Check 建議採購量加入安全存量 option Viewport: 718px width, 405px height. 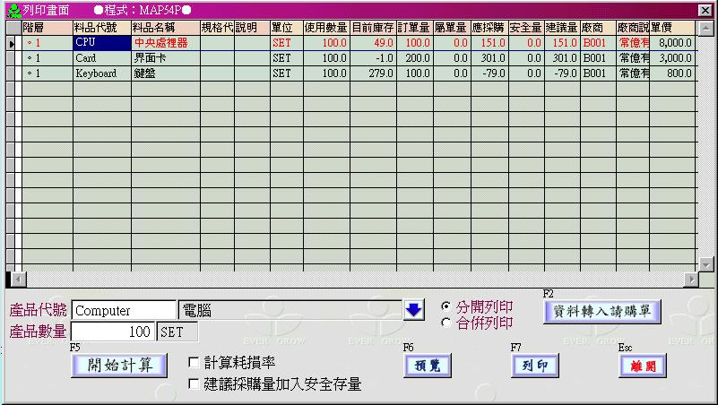point(194,384)
